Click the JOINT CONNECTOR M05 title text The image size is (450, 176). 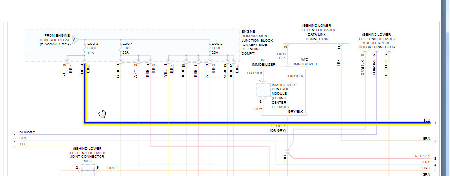88,155
